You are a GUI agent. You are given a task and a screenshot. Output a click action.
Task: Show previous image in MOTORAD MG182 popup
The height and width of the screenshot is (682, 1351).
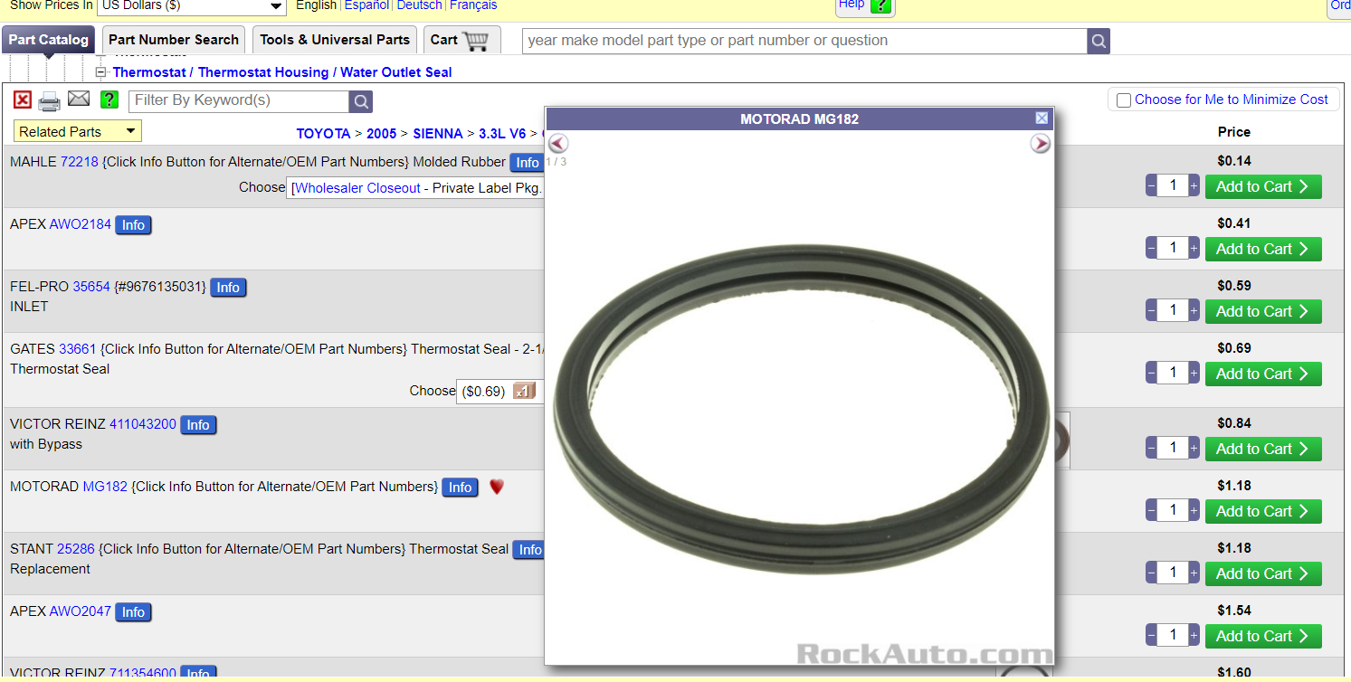[x=558, y=143]
